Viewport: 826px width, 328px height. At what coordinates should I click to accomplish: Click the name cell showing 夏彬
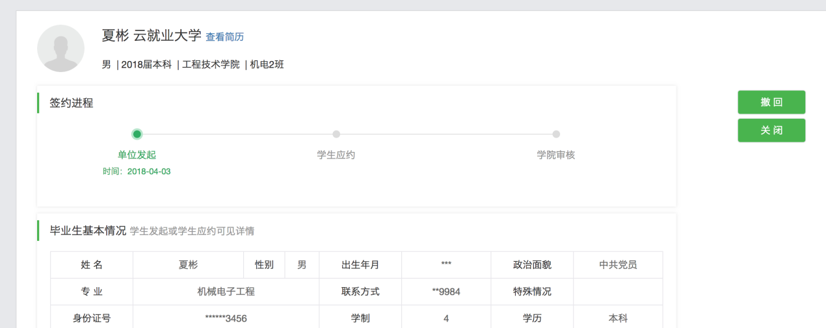188,265
